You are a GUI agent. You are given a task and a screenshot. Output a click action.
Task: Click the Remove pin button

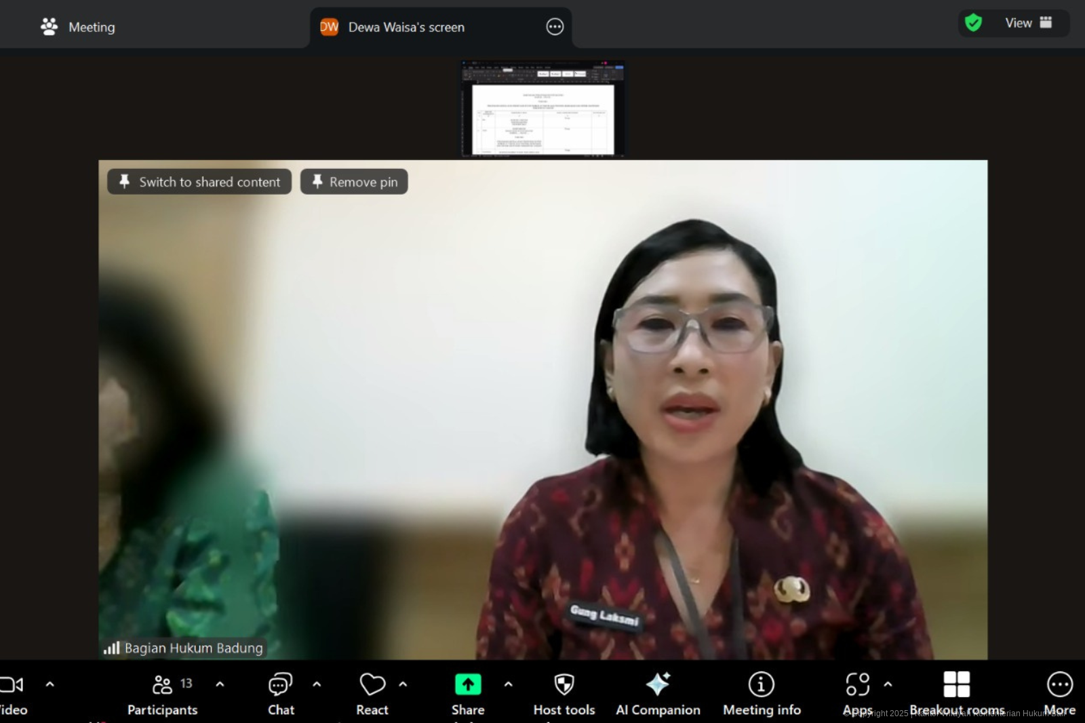pos(354,182)
